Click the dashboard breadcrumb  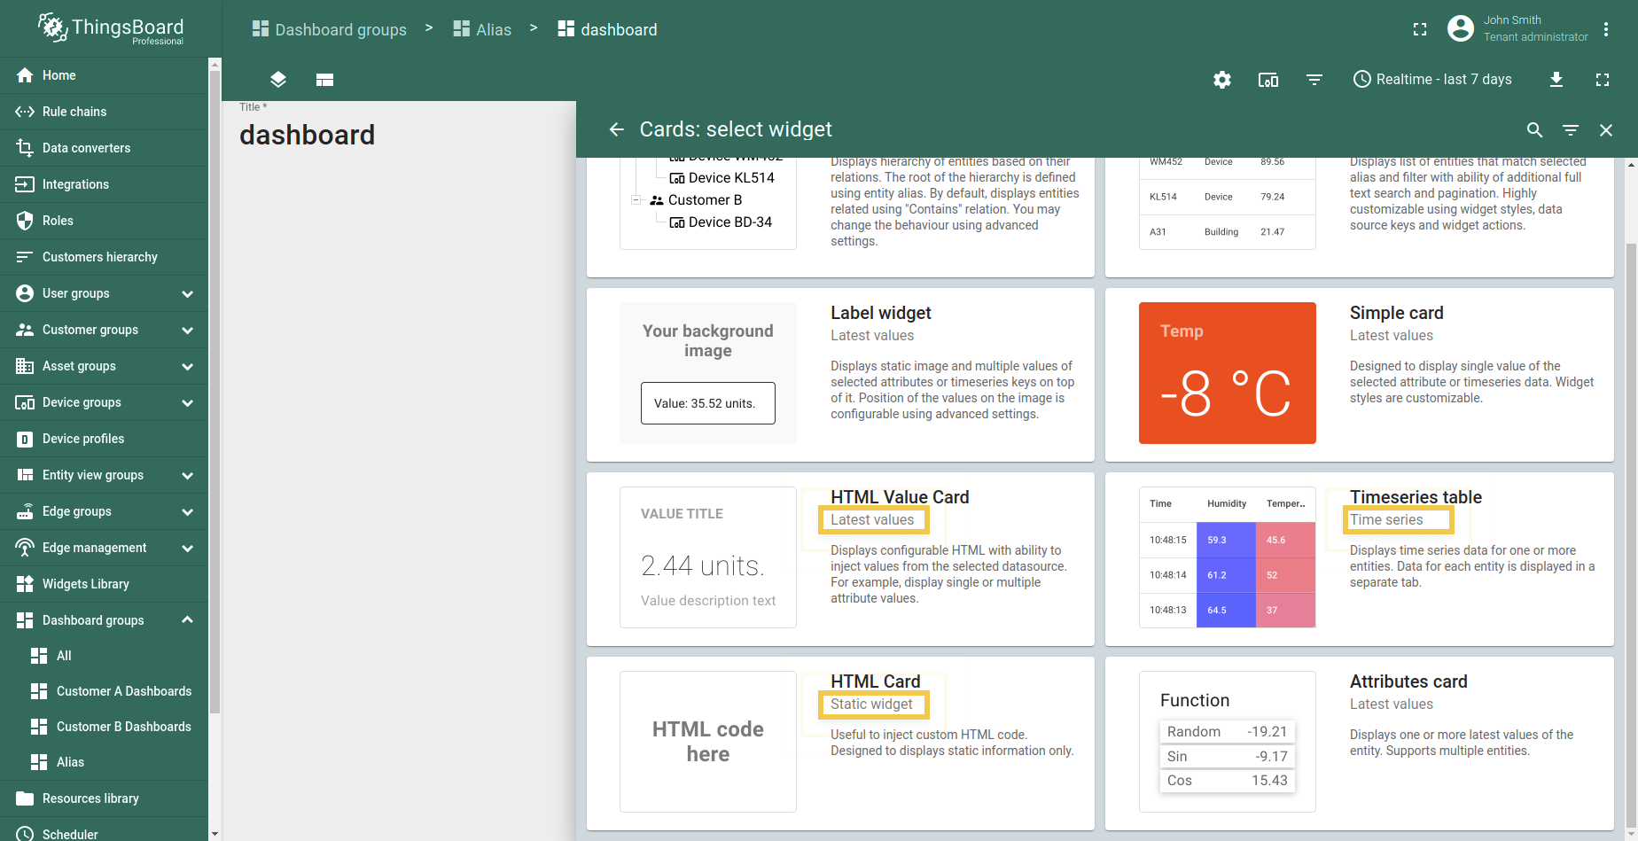[x=607, y=29]
